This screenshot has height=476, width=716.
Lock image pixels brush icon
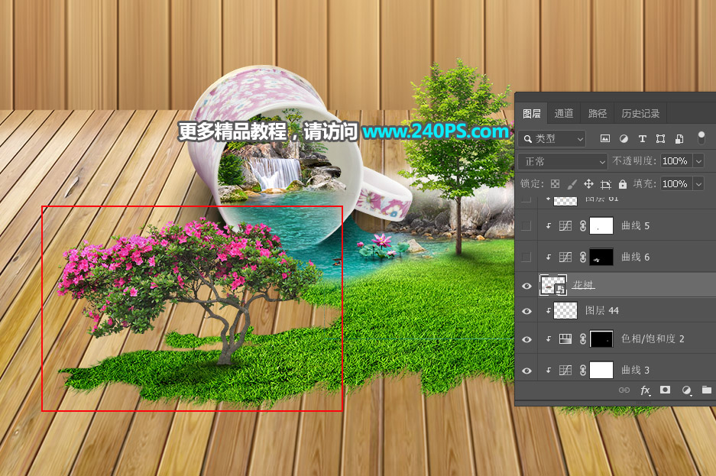coord(572,184)
